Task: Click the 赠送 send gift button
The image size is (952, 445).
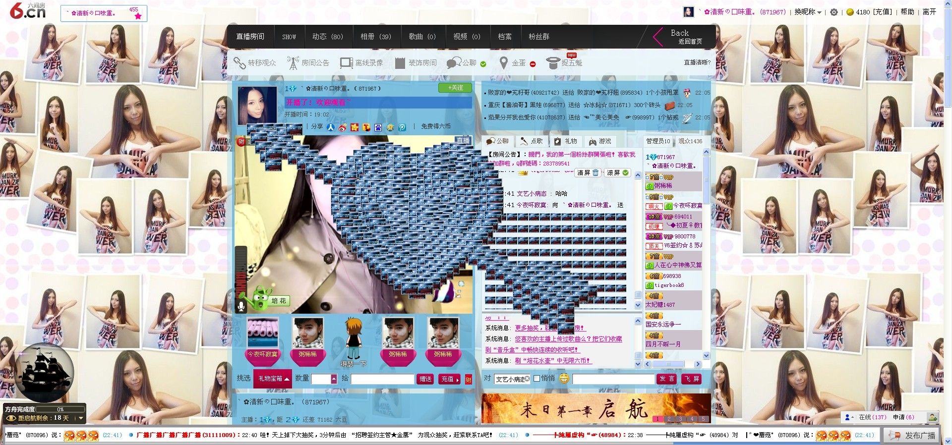Action: pos(425,379)
